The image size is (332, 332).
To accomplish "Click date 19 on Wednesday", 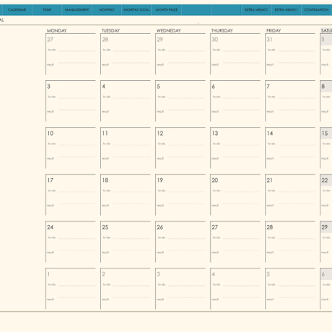I will click(160, 180).
